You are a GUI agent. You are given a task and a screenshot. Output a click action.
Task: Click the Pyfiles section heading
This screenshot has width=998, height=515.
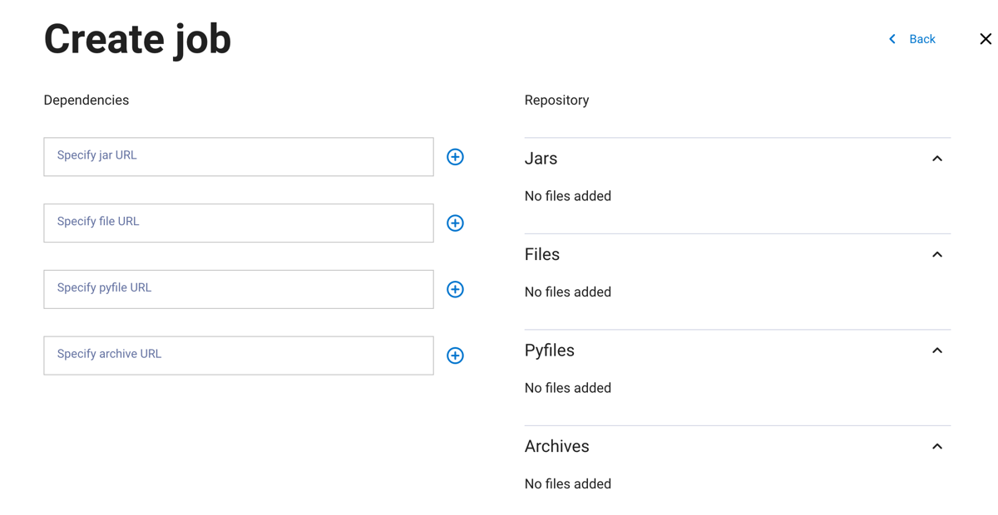(x=549, y=351)
